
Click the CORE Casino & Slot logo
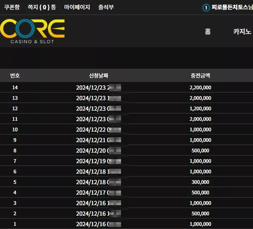coord(32,31)
